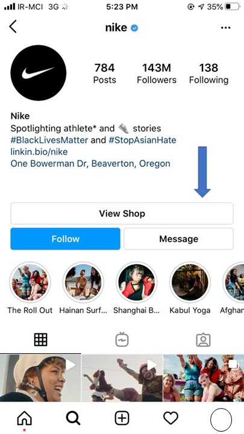View the 143M Followers list
This screenshot has height=434, width=244.
157,74
